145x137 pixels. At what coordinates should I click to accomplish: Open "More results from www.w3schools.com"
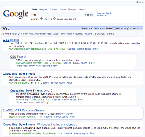point(37,66)
